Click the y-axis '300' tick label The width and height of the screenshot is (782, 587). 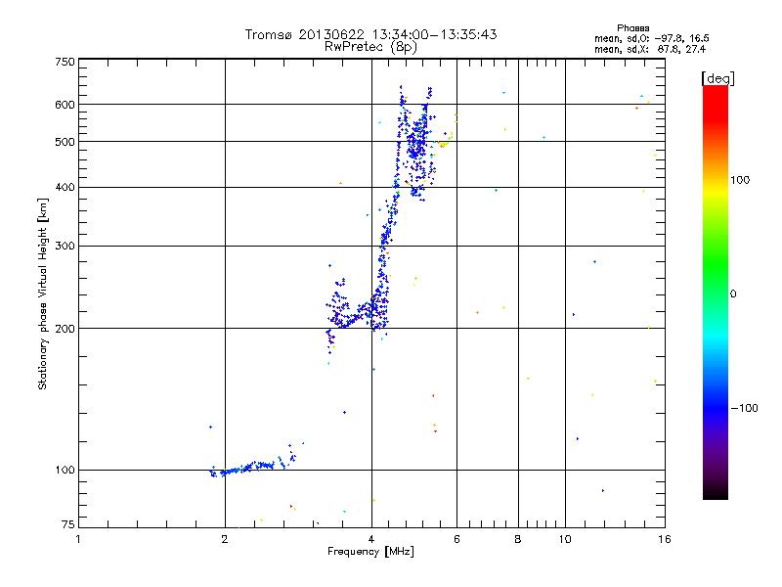(65, 247)
